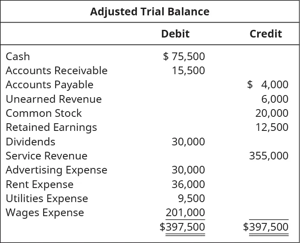This screenshot has width=300, height=243.
Task: Select the 36,000 Rent Expense debit
Action: 188,184
